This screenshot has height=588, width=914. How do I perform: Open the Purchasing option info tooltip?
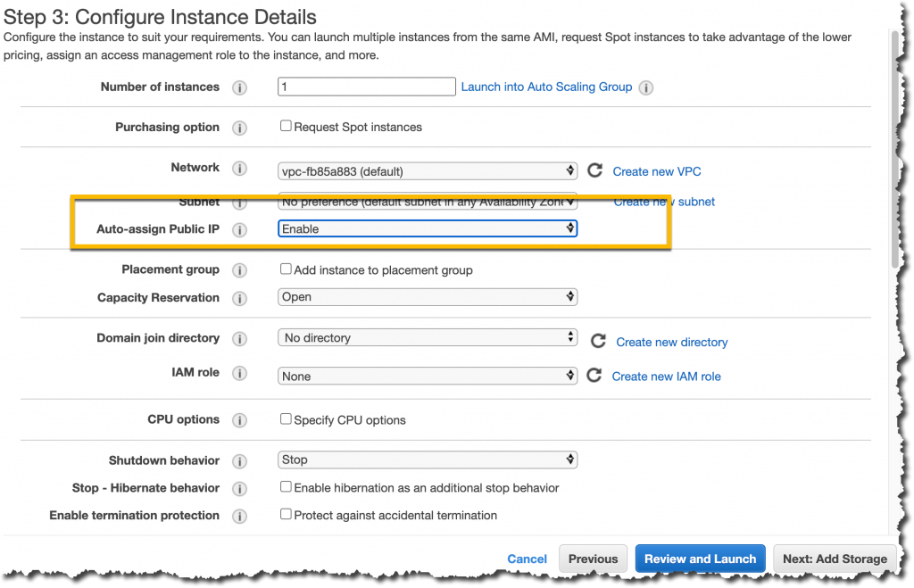click(x=239, y=127)
